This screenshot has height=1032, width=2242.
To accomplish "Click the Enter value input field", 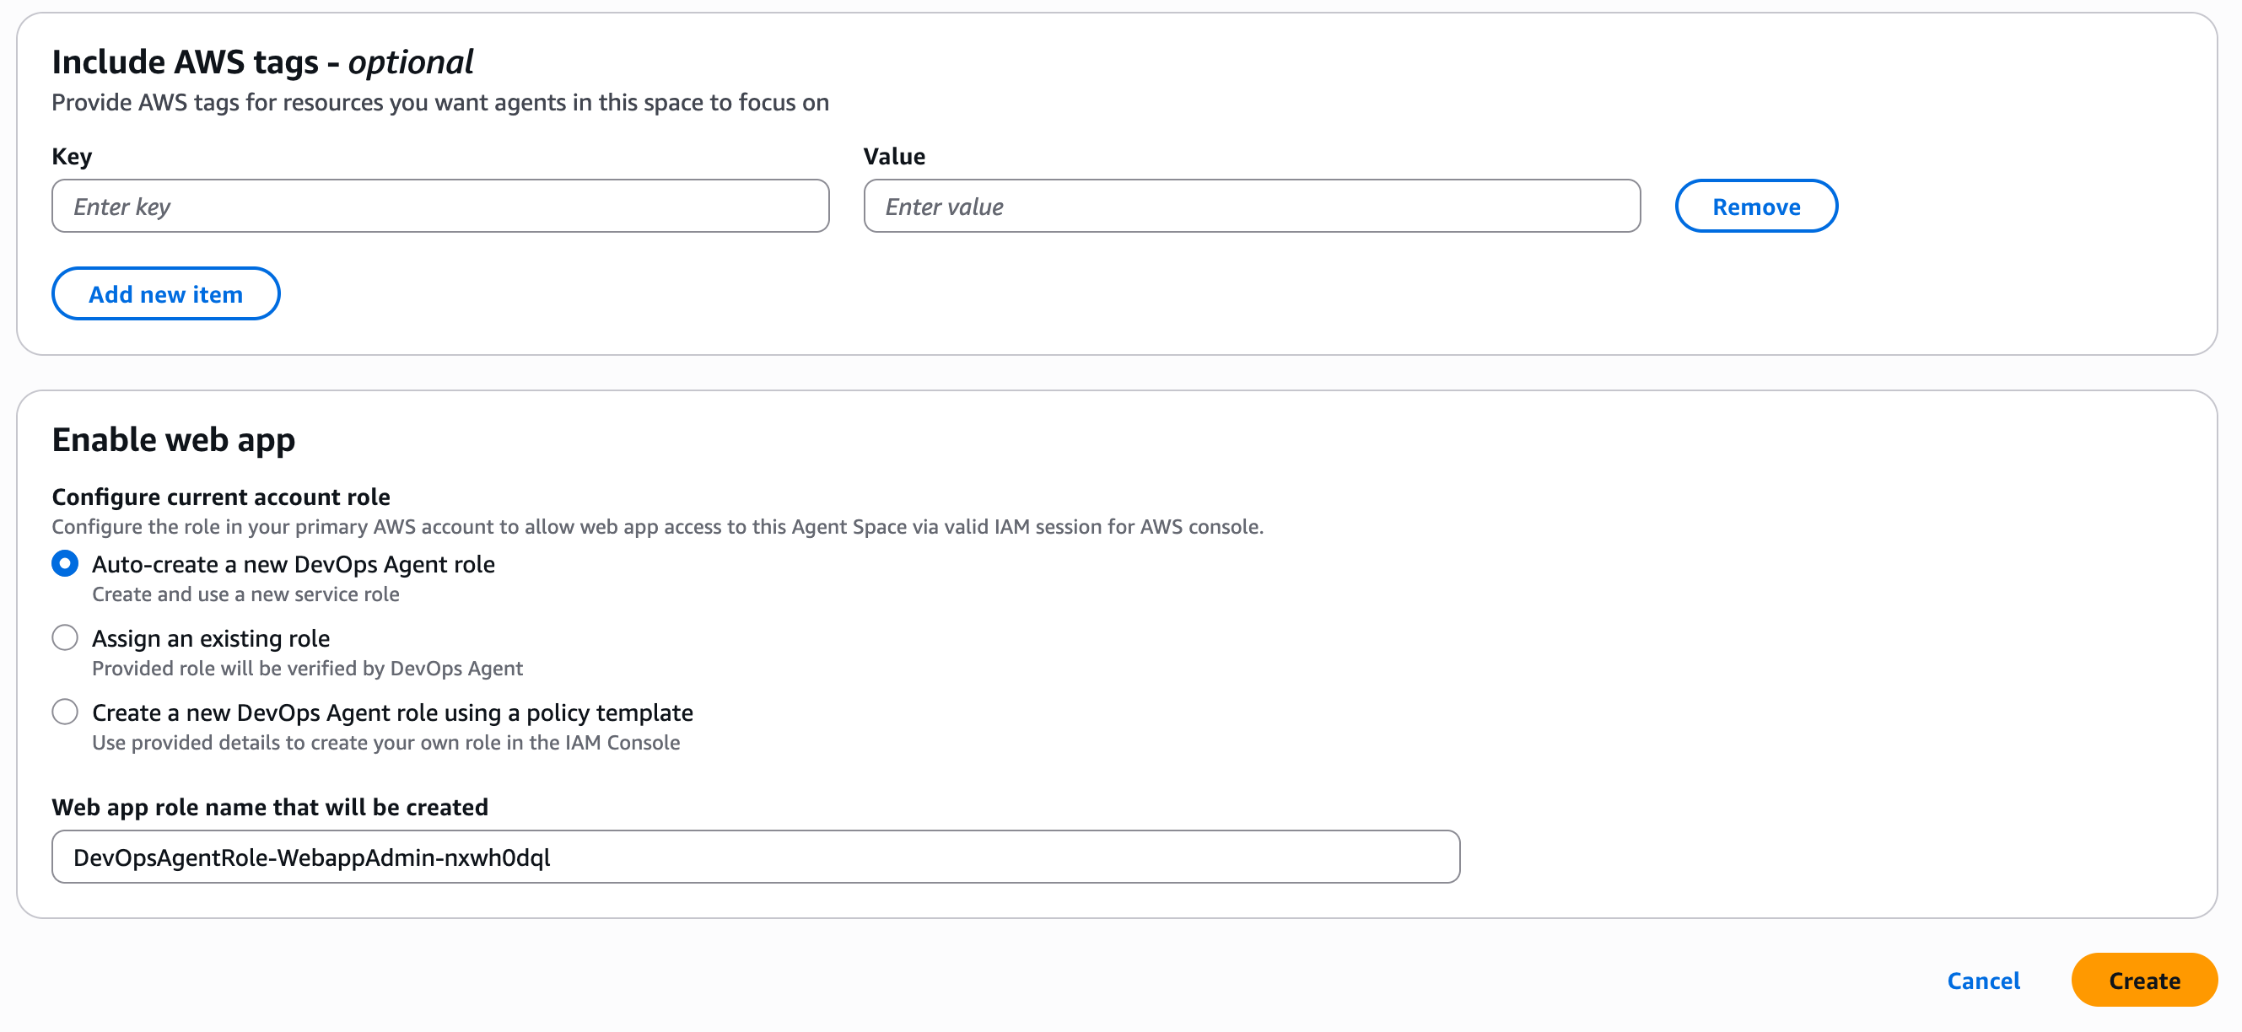I will (x=1251, y=207).
